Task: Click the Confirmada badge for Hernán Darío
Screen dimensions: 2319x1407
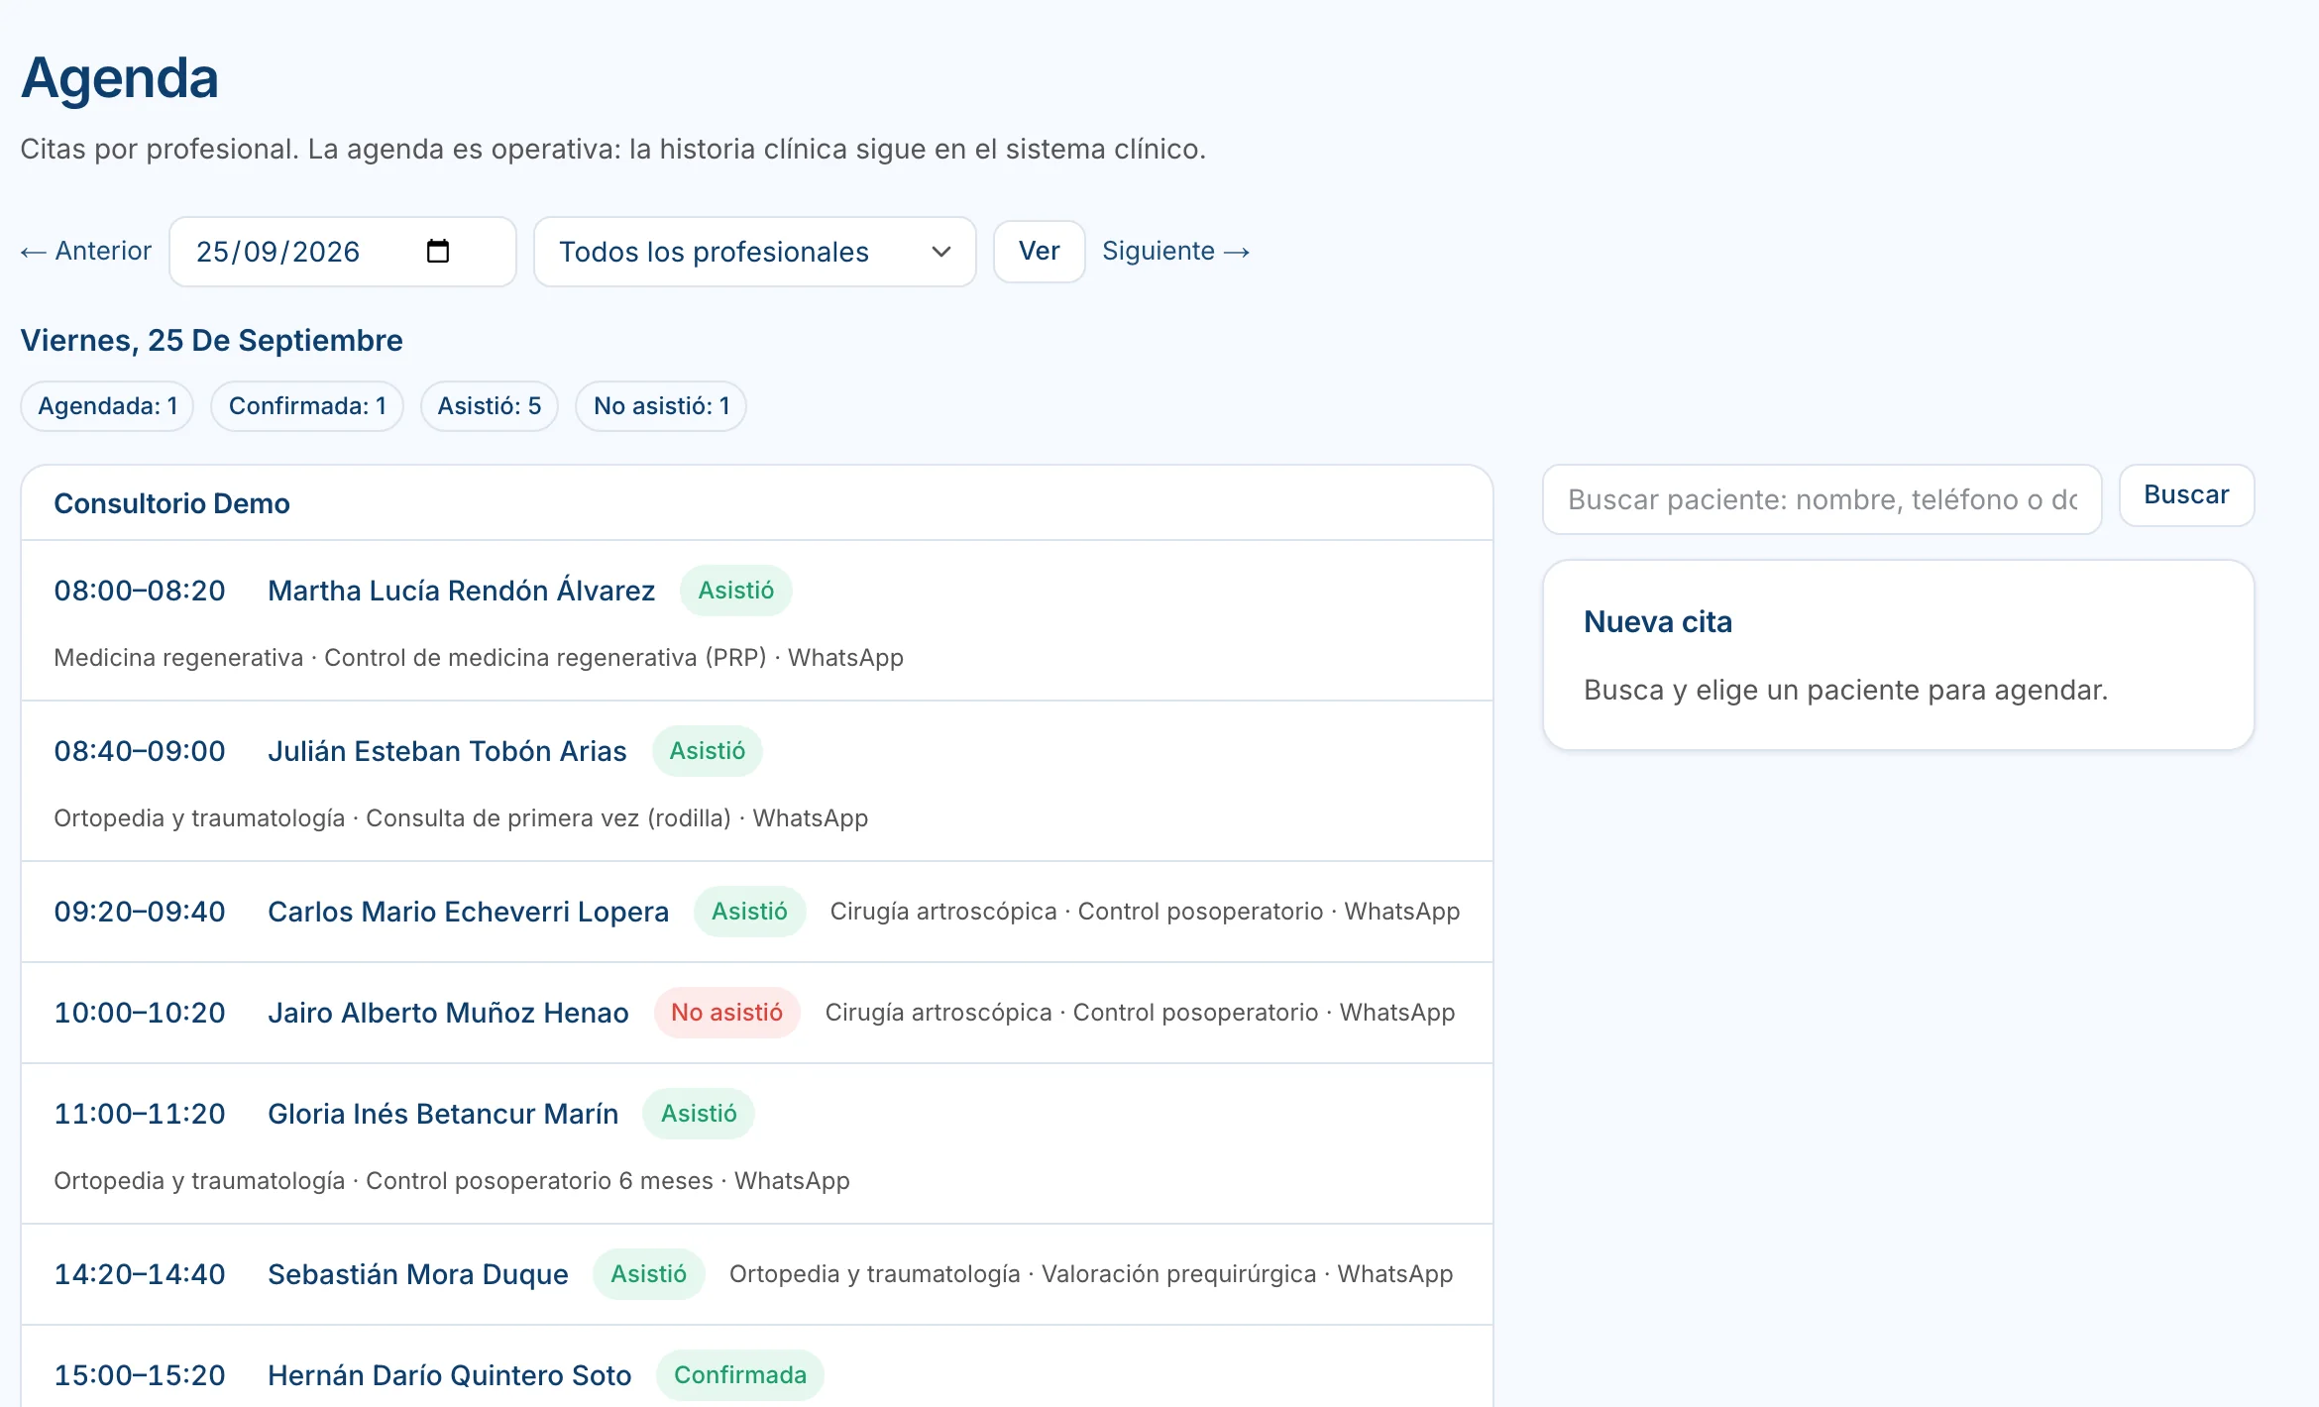Action: tap(740, 1375)
